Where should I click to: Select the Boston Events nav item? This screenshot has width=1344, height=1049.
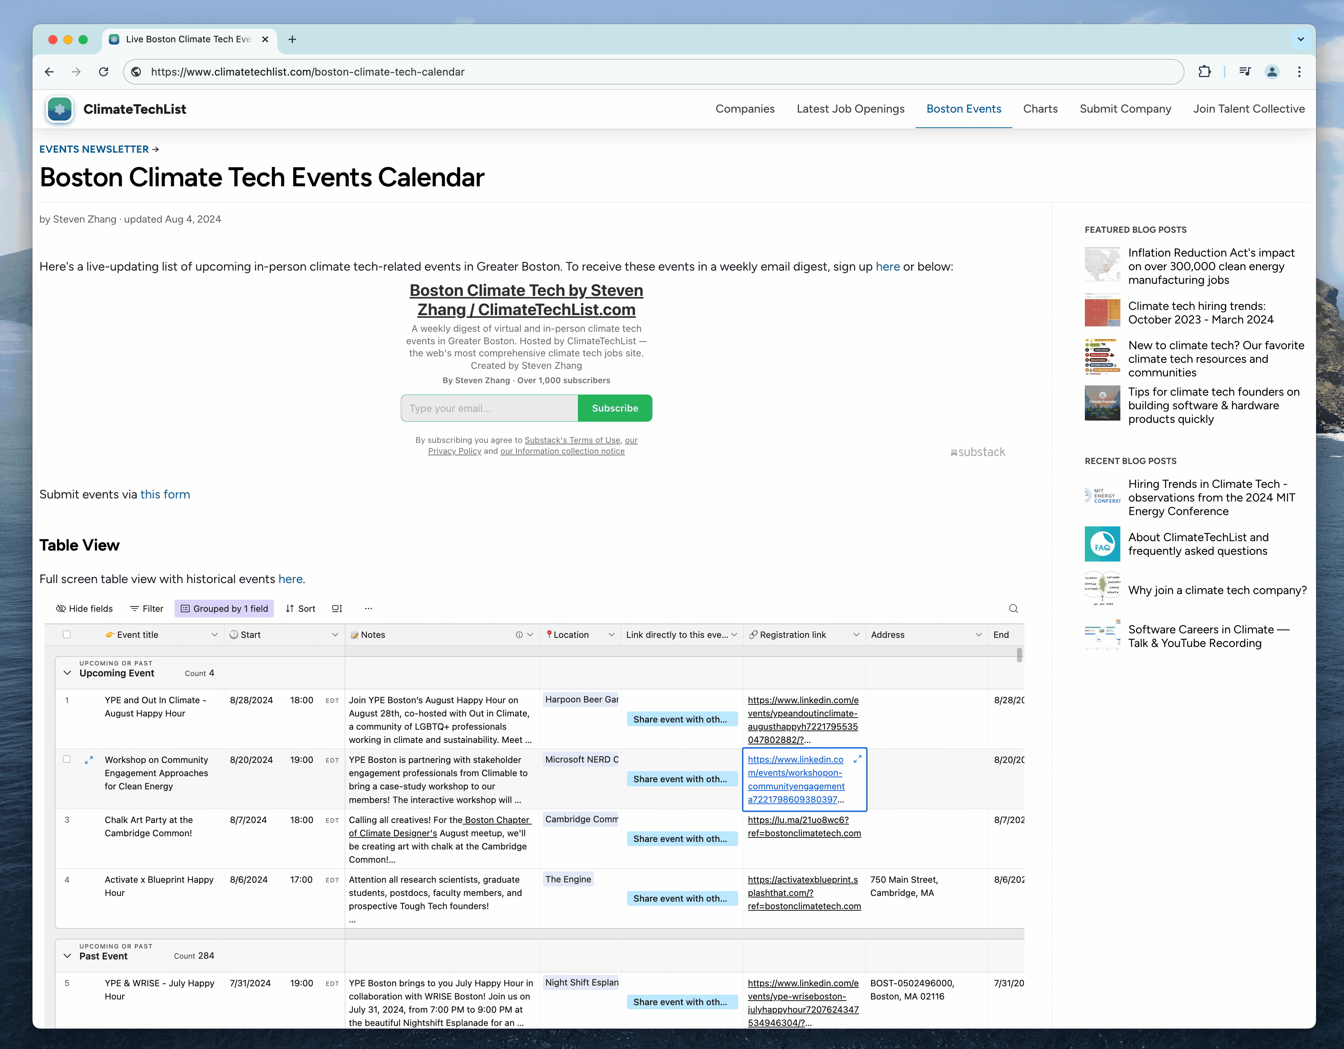point(963,109)
